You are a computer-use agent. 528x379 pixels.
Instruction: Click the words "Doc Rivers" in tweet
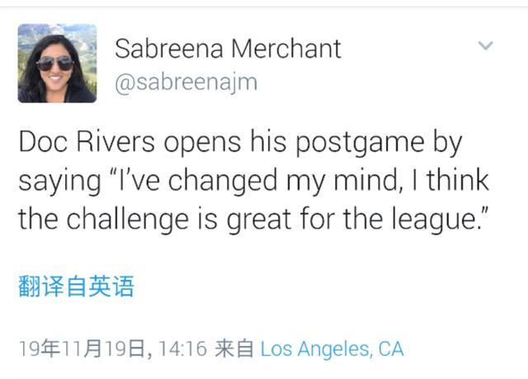pos(87,141)
